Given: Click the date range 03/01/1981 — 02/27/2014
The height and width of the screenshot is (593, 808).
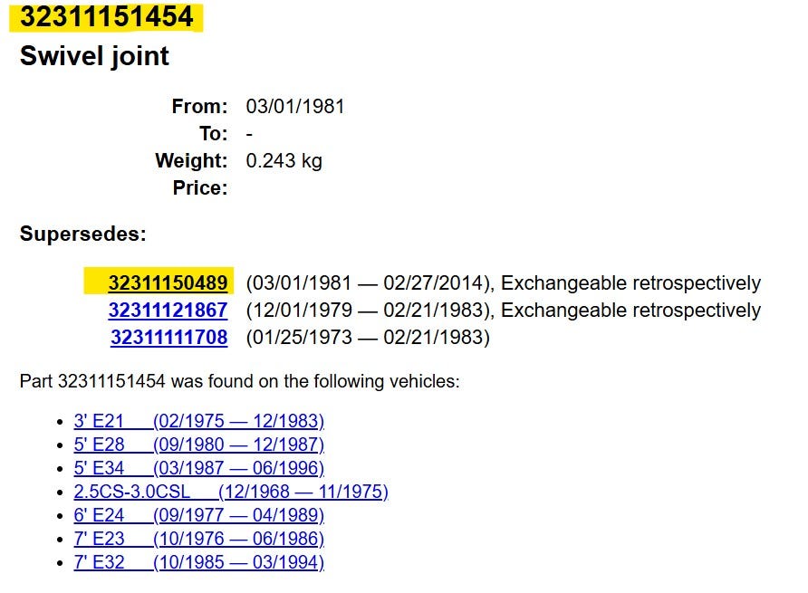Looking at the screenshot, I should pyautogui.click(x=368, y=283).
